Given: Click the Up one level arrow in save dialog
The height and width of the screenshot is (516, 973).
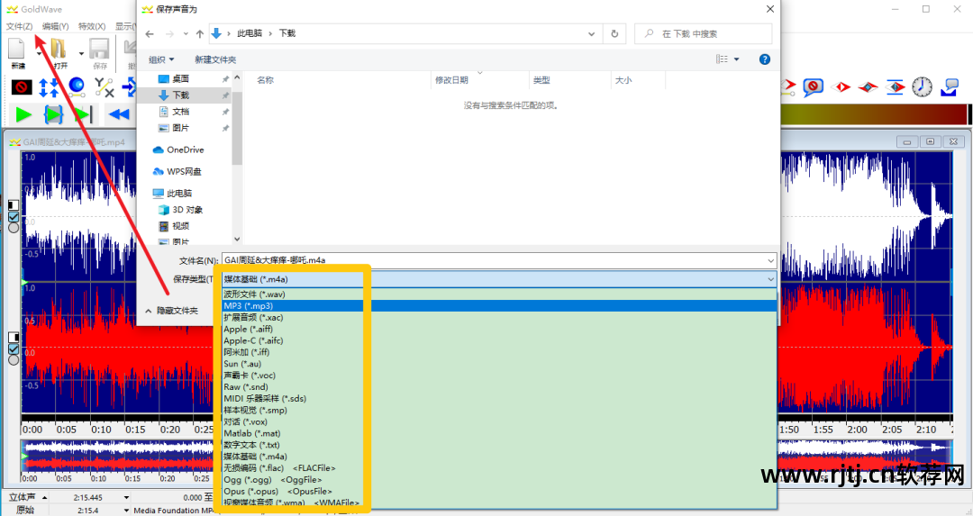Looking at the screenshot, I should pos(199,34).
